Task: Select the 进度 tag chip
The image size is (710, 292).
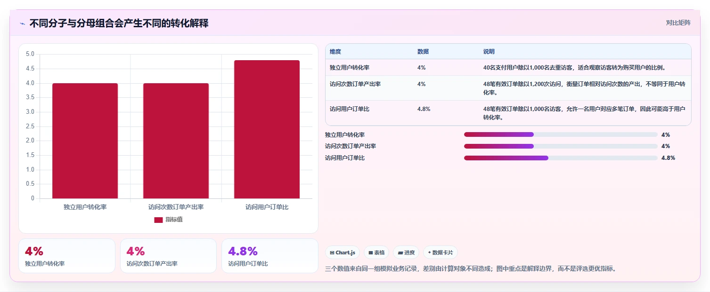Action: coord(406,253)
